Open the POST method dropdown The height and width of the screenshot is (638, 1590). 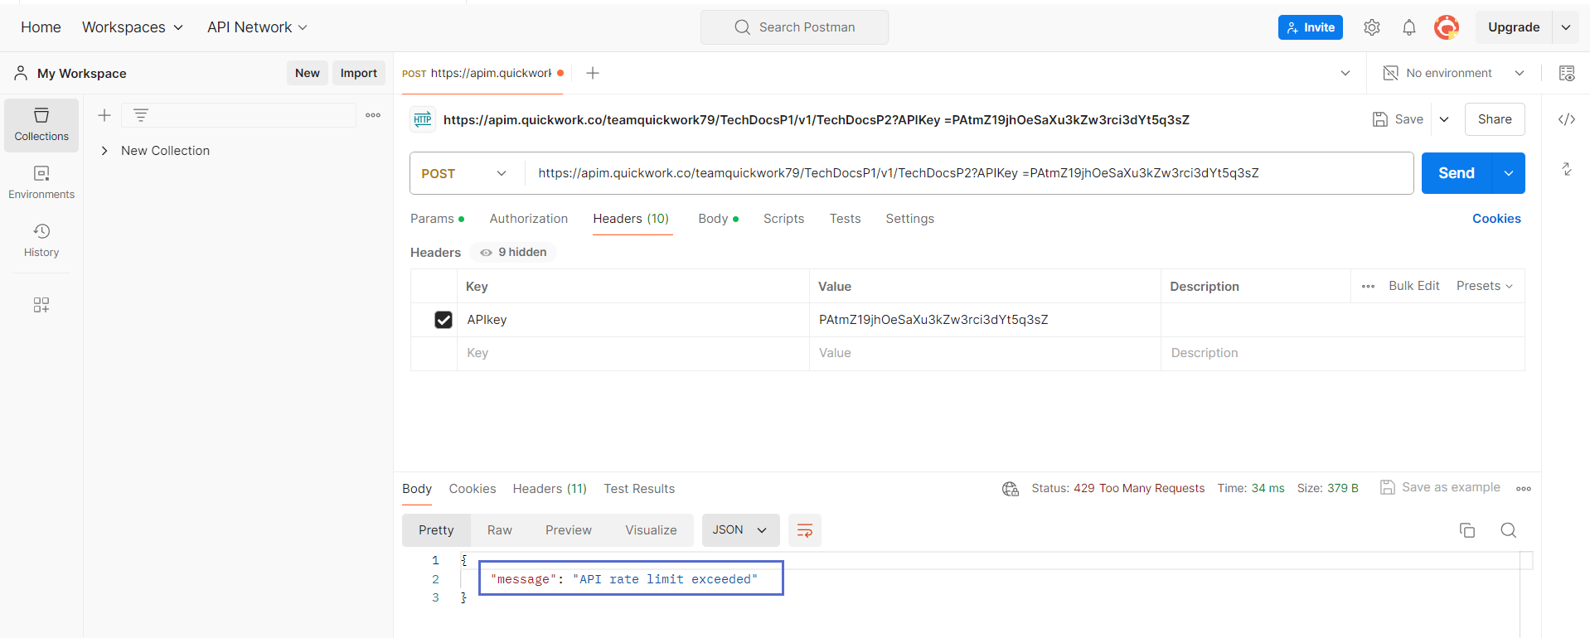[464, 173]
